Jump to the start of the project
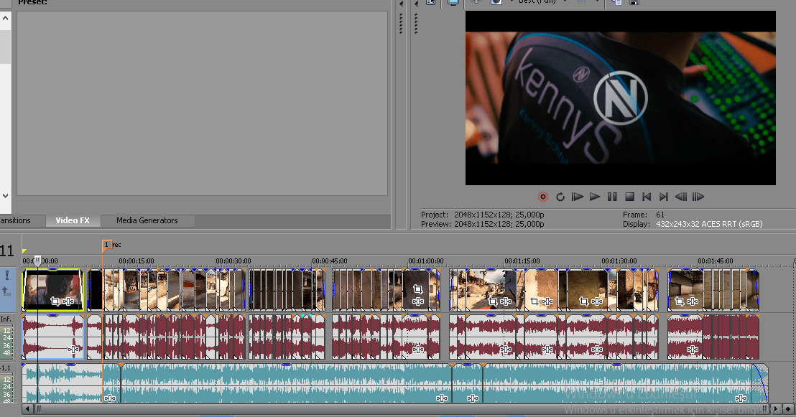796x417 pixels. pos(647,197)
